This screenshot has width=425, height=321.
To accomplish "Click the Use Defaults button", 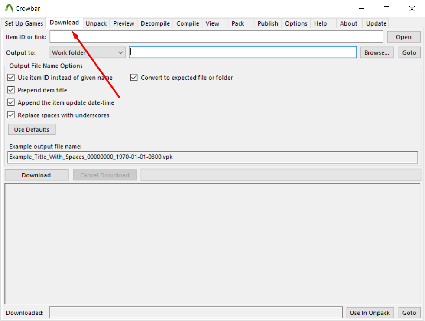I will [32, 129].
